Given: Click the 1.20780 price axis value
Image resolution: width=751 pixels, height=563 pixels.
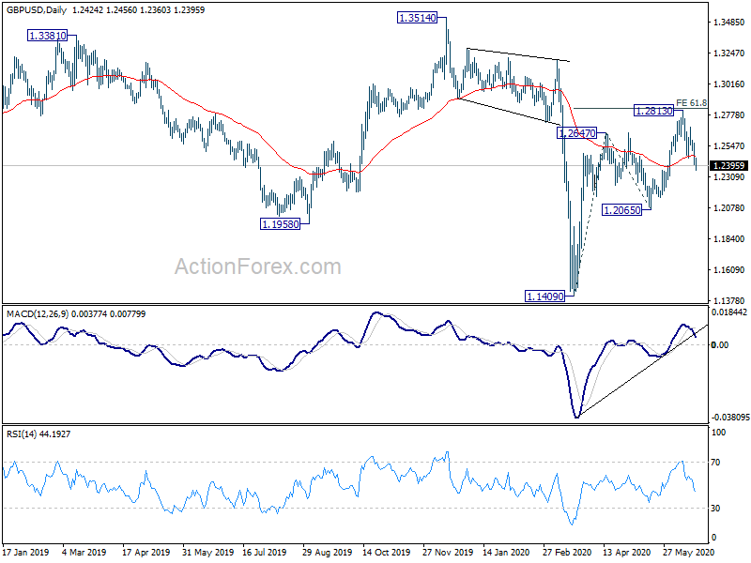Looking at the screenshot, I should (729, 207).
